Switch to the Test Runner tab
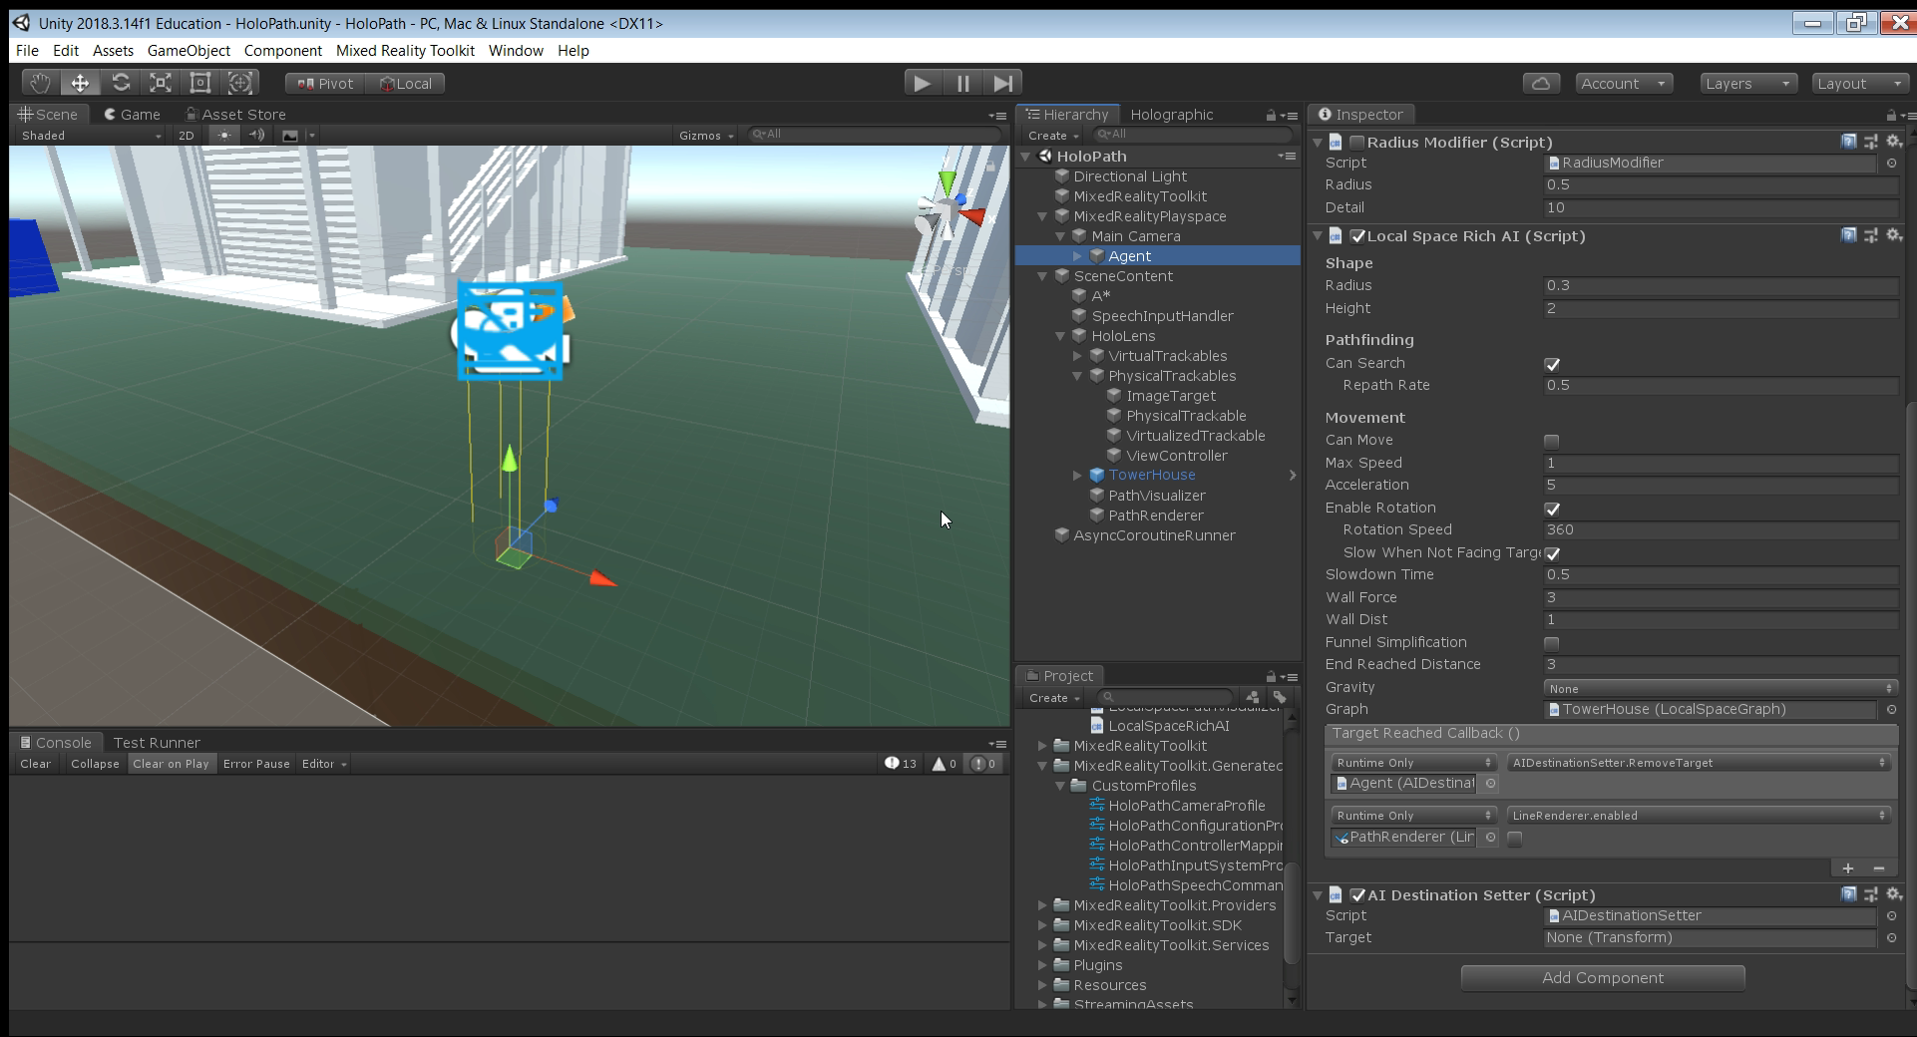1917x1037 pixels. coord(157,743)
